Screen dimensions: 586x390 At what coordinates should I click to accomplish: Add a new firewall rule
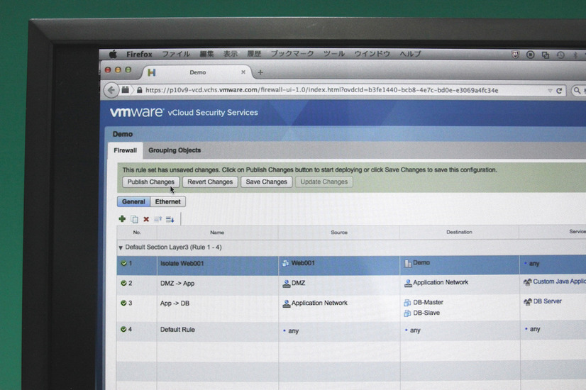pos(122,219)
